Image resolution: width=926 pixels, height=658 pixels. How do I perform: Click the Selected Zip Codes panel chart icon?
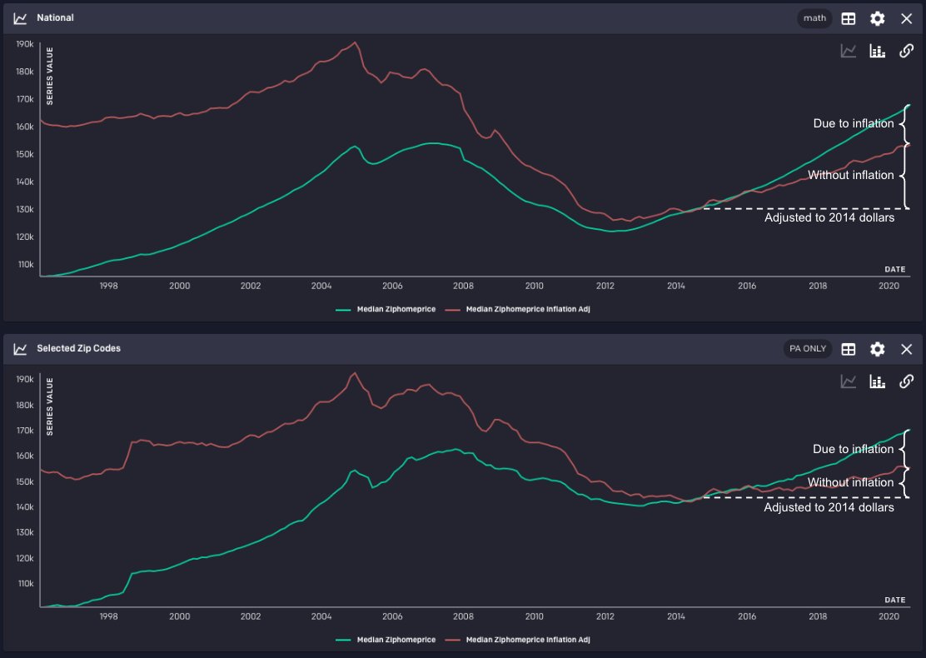coord(20,348)
